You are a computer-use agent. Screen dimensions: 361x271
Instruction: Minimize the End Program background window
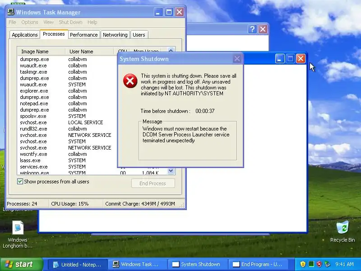pyautogui.click(x=279, y=59)
